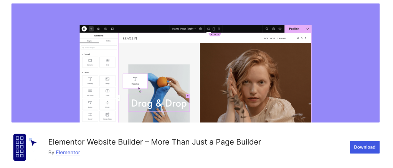Click the dragged Heading widget card on canvas
The image size is (393, 168).
[x=135, y=81]
